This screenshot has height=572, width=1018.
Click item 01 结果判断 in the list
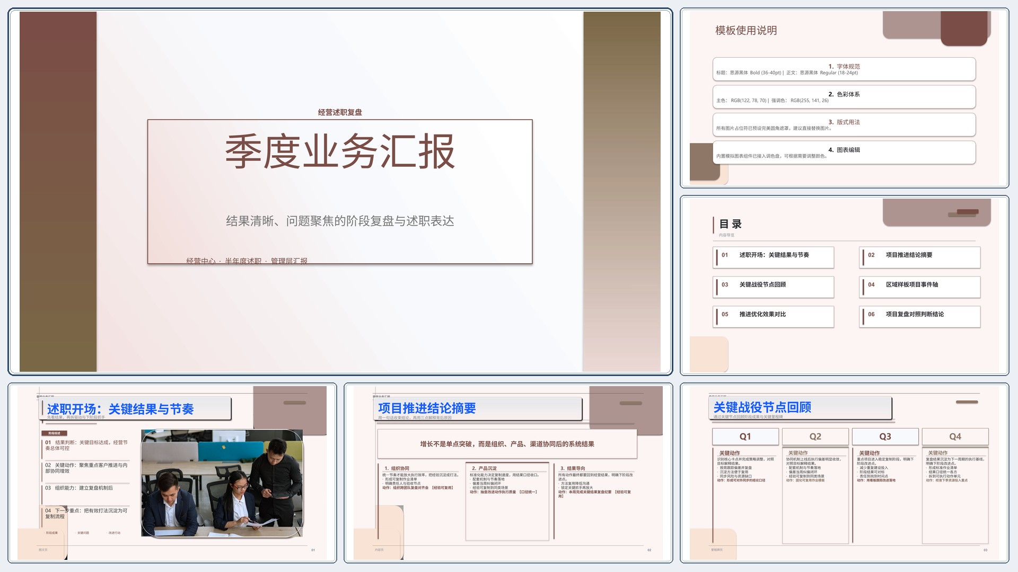86,445
